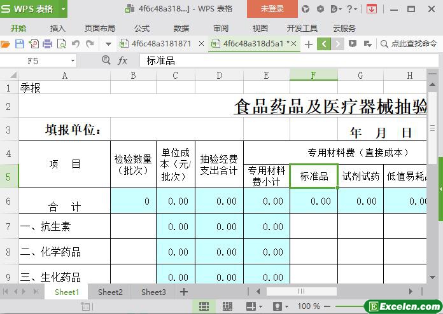The image size is (443, 314).
Task: Open the Name Box dropdown arrow
Action: coord(73,60)
